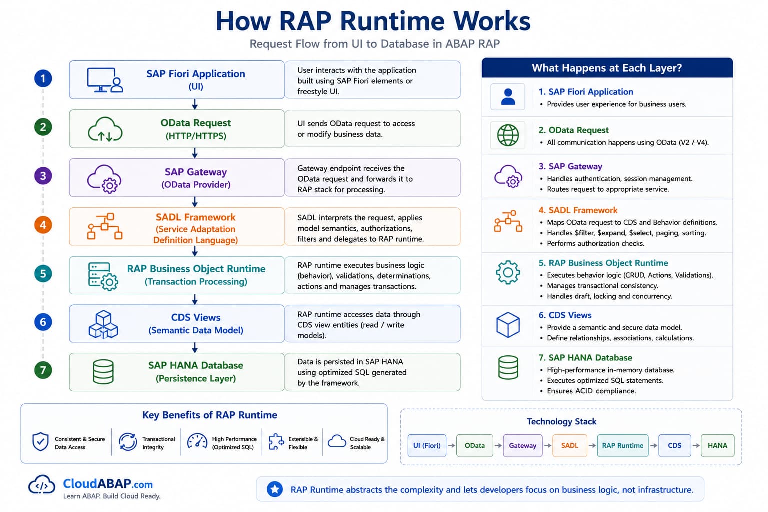Screen dimensions: 768x512
Task: Click the orange hierarchy icon beside 4. SADL Framework
Action: pos(508,221)
